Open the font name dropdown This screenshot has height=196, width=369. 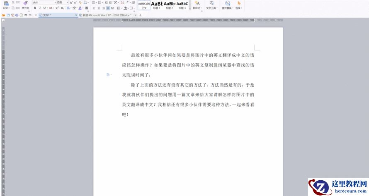pos(55,2)
